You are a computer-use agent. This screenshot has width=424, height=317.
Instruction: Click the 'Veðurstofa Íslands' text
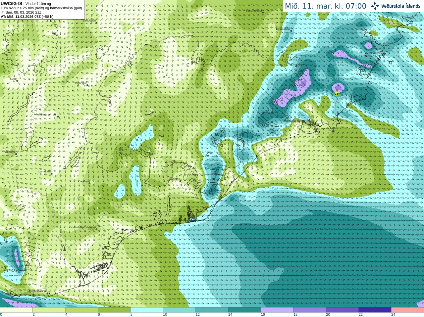tap(401, 6)
